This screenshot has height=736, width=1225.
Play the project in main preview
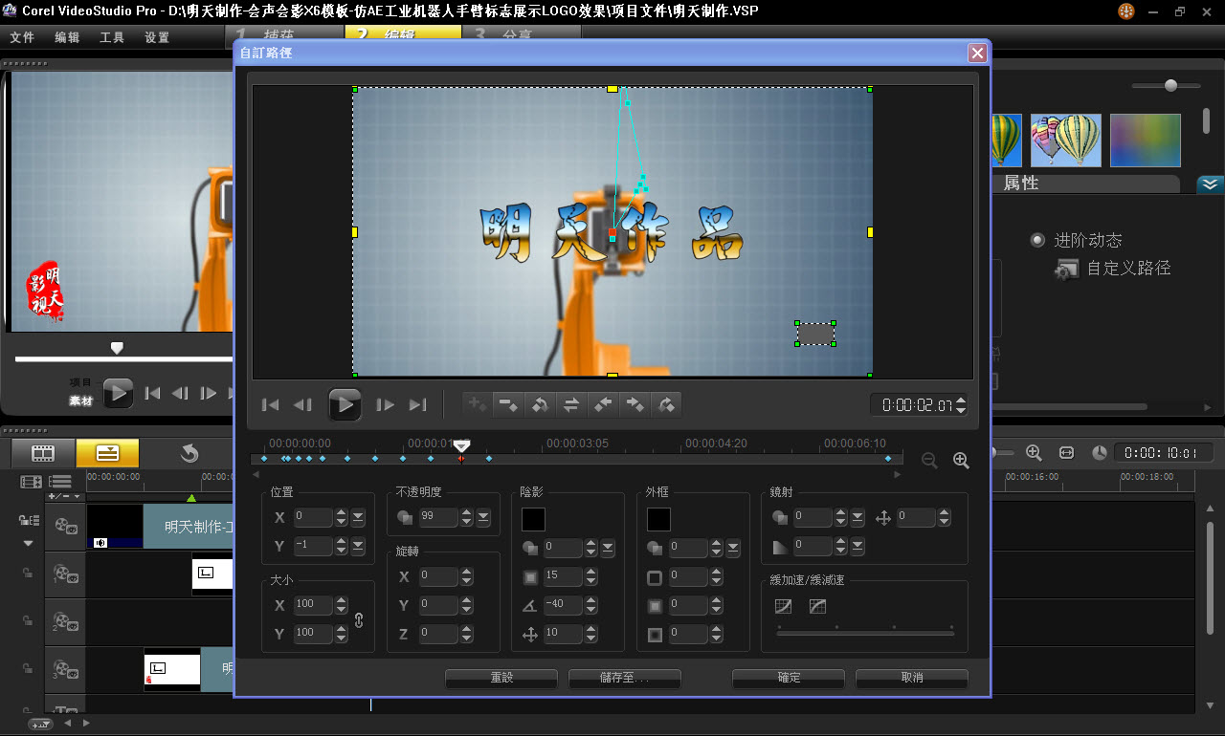[x=118, y=393]
